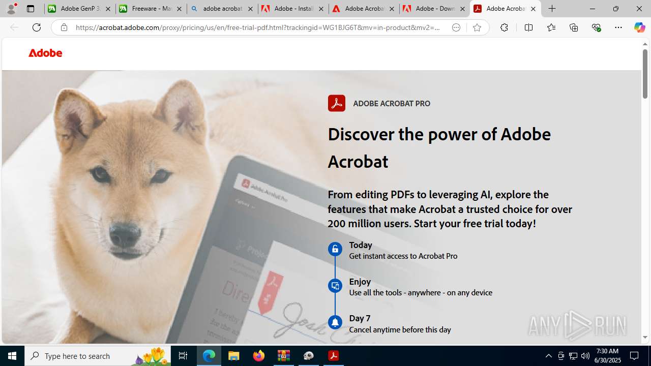Viewport: 651px width, 366px height.
Task: Open the Collections panel
Action: point(574,27)
